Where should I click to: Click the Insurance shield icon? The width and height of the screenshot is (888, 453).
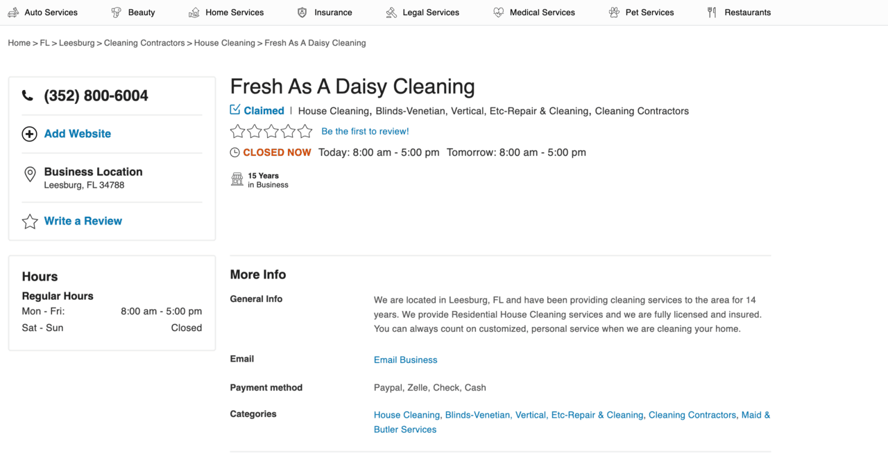click(x=302, y=12)
